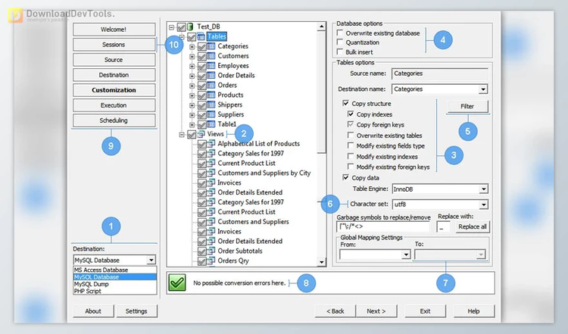Screen dimensions: 568x334
Task: Click the Order Subtotals view icon
Action: [x=211, y=251]
